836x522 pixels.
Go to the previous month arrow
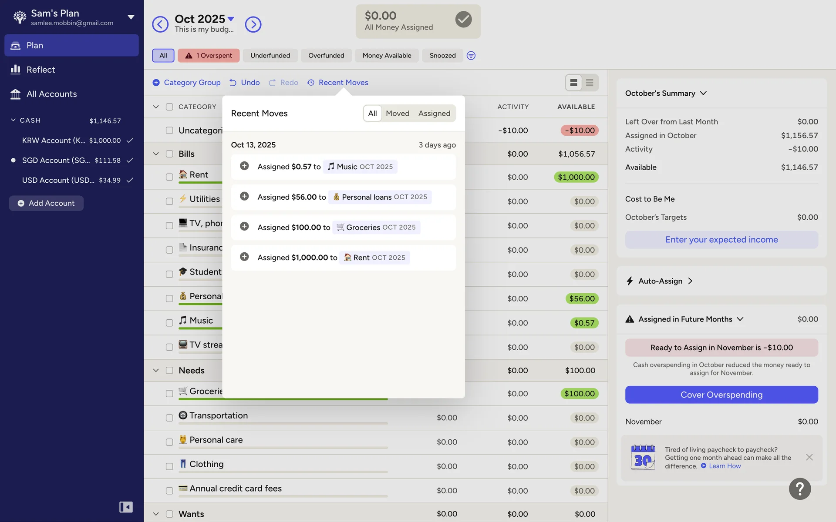pos(160,24)
